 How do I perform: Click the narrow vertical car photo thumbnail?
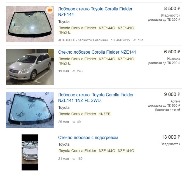30,153
